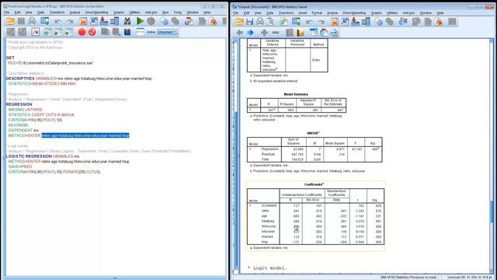Viewport: 497px width, 280px height.
Task: Click the REGRESSION command line in syntax
Action: tap(19, 104)
